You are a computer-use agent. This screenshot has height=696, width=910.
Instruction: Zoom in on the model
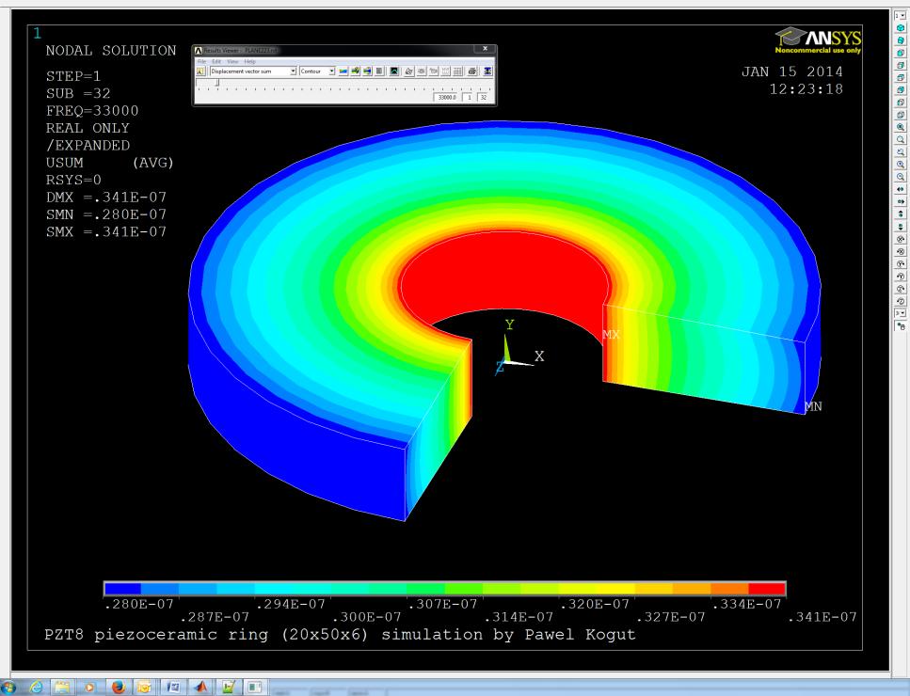(x=901, y=165)
